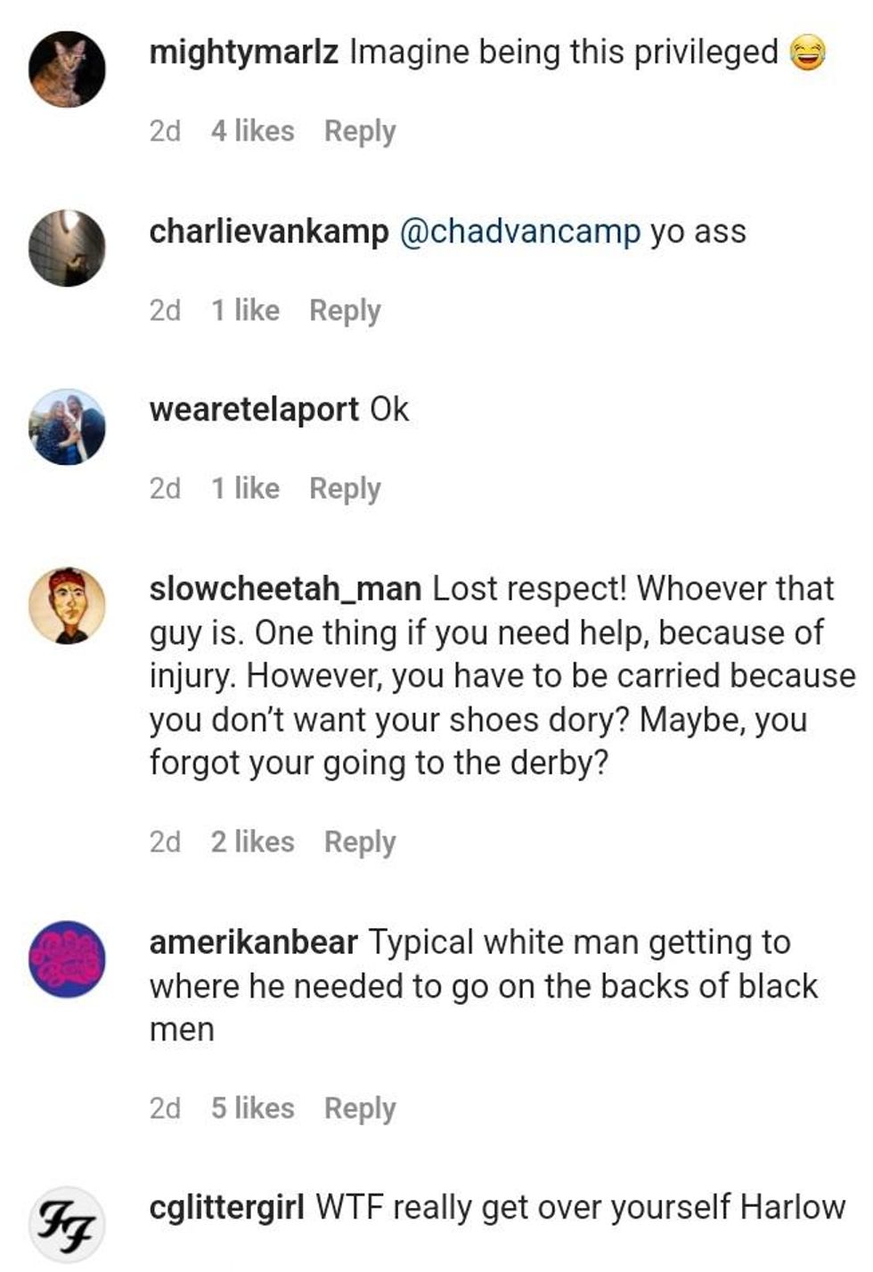Open wearetelaport's profile photo
The height and width of the screenshot is (1272, 873).
pyautogui.click(x=68, y=427)
